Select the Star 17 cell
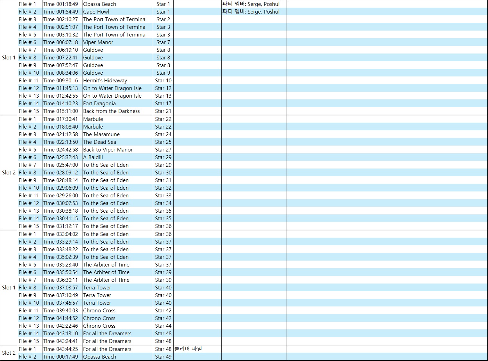 (163, 104)
